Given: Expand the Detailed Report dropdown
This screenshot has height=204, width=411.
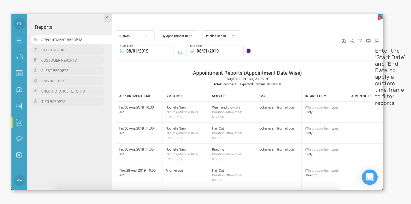Looking at the screenshot, I should point(221,36).
